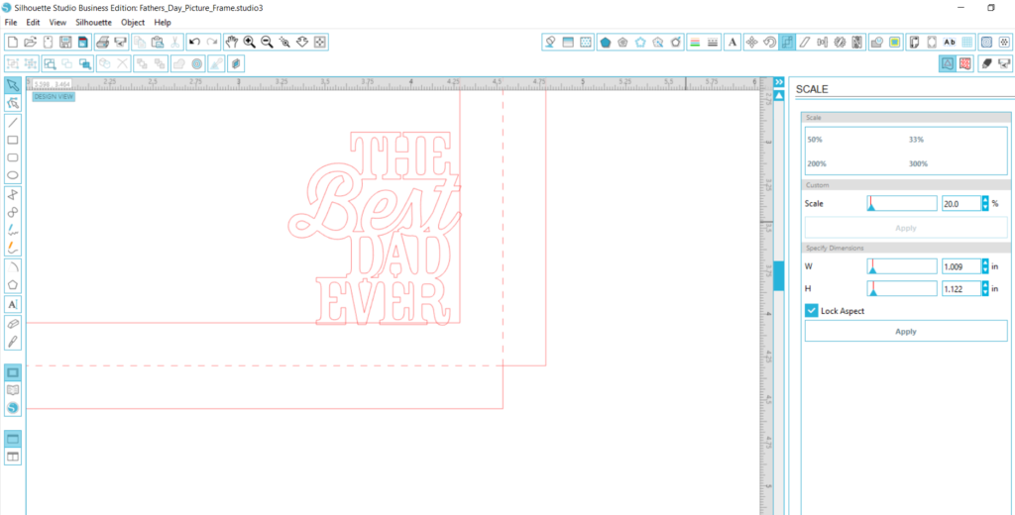Select the 50% scale preset
This screenshot has width=1015, height=515.
tap(814, 140)
